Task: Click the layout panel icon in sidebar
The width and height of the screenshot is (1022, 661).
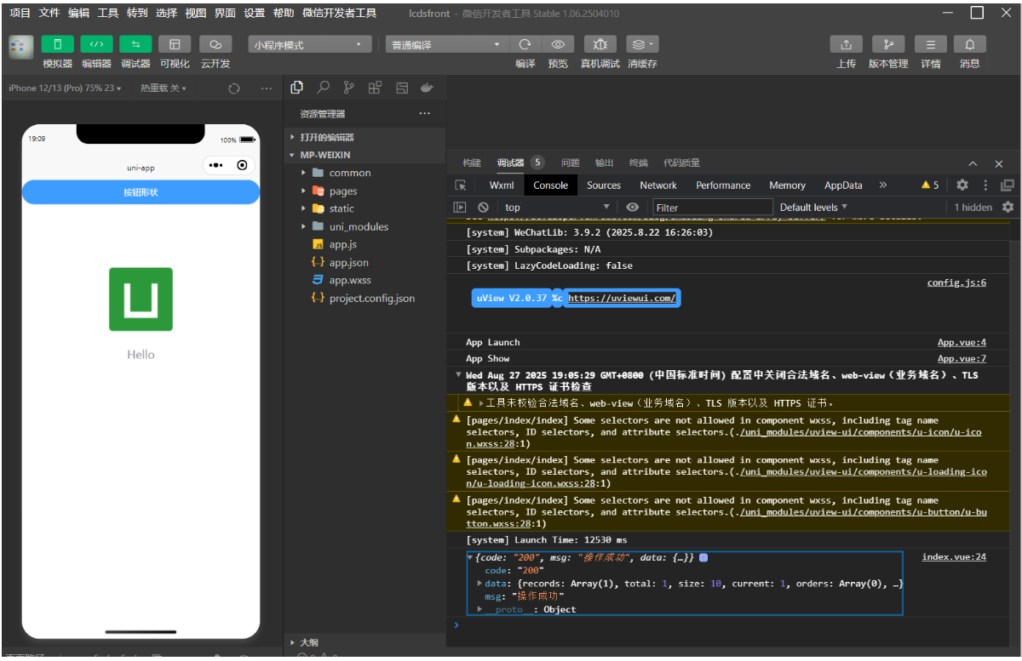Action: click(401, 87)
